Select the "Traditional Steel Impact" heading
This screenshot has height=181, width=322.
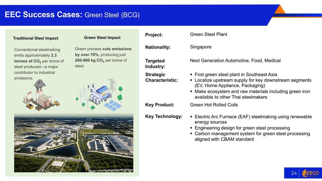click(x=36, y=38)
